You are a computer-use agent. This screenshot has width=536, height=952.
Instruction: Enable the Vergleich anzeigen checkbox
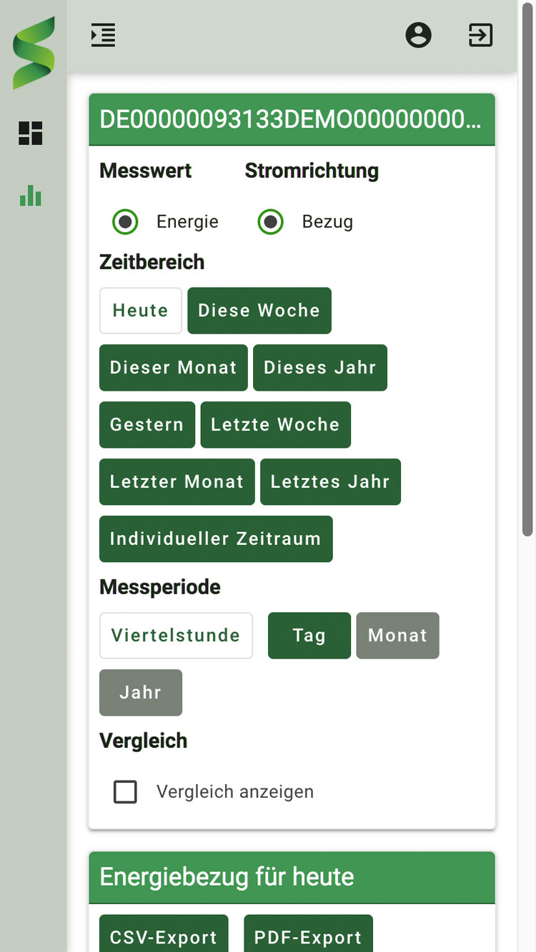pos(126,792)
